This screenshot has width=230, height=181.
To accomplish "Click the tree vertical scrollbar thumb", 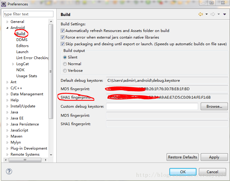I will point(51,71).
